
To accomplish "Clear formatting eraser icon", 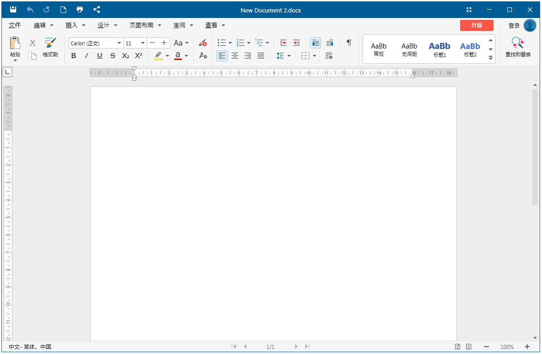I will pyautogui.click(x=203, y=43).
